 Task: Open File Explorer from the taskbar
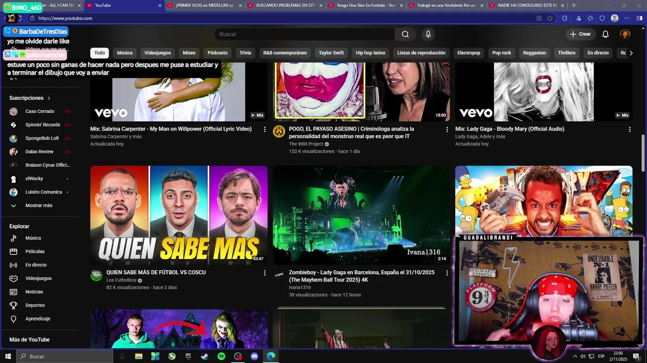click(x=138, y=356)
